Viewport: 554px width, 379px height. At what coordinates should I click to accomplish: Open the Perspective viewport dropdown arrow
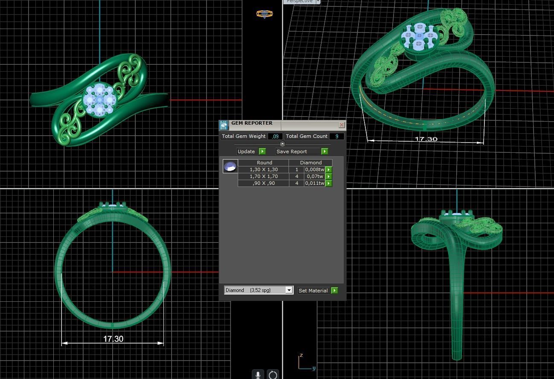click(x=318, y=2)
